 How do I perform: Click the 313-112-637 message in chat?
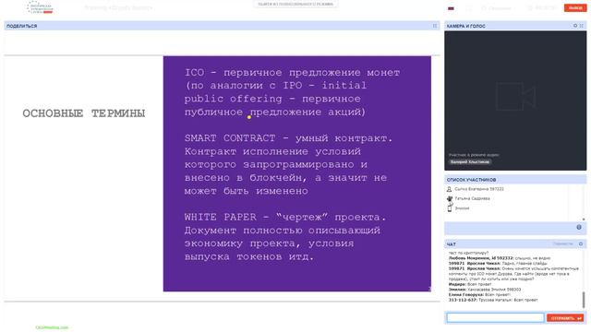click(493, 300)
